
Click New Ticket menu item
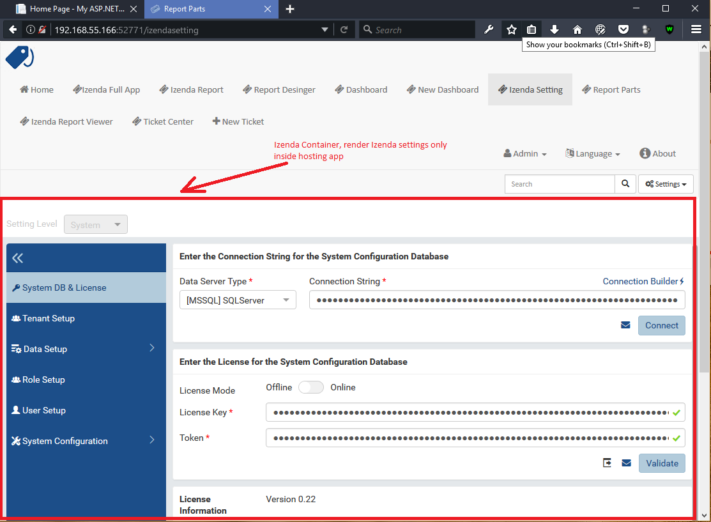tap(238, 121)
